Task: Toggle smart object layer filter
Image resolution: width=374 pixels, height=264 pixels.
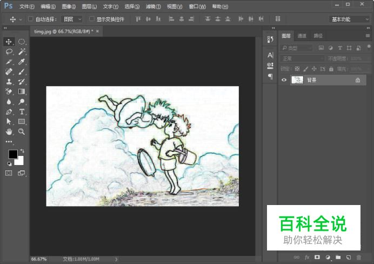Action: pos(358,48)
